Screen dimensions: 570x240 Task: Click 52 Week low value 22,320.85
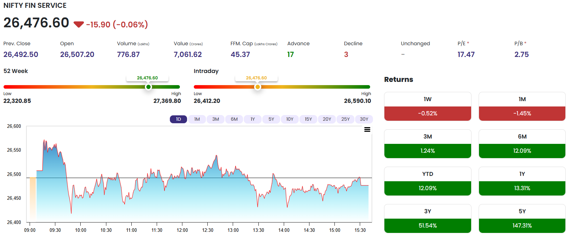pos(17,101)
